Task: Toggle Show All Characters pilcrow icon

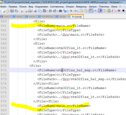Action: 95,11
